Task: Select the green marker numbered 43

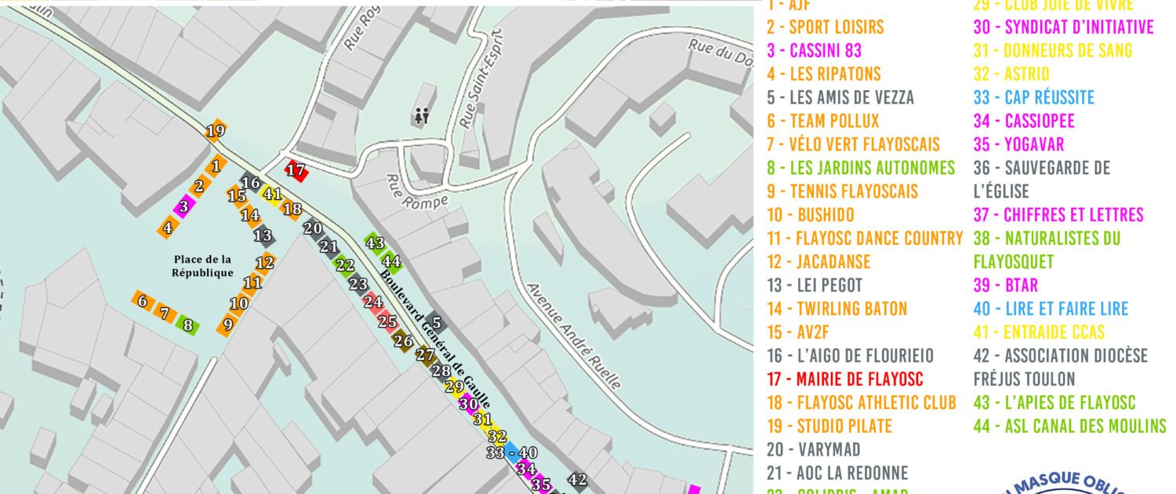Action: pos(375,244)
